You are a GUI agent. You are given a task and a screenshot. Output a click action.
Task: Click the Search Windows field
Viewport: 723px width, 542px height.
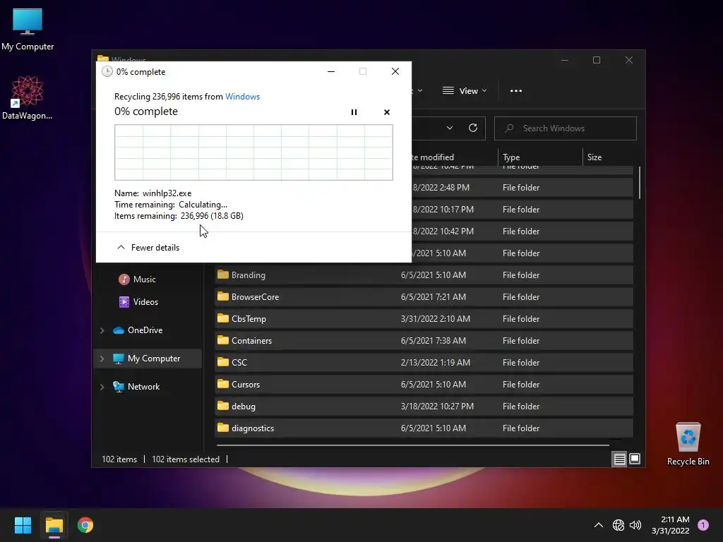566,128
